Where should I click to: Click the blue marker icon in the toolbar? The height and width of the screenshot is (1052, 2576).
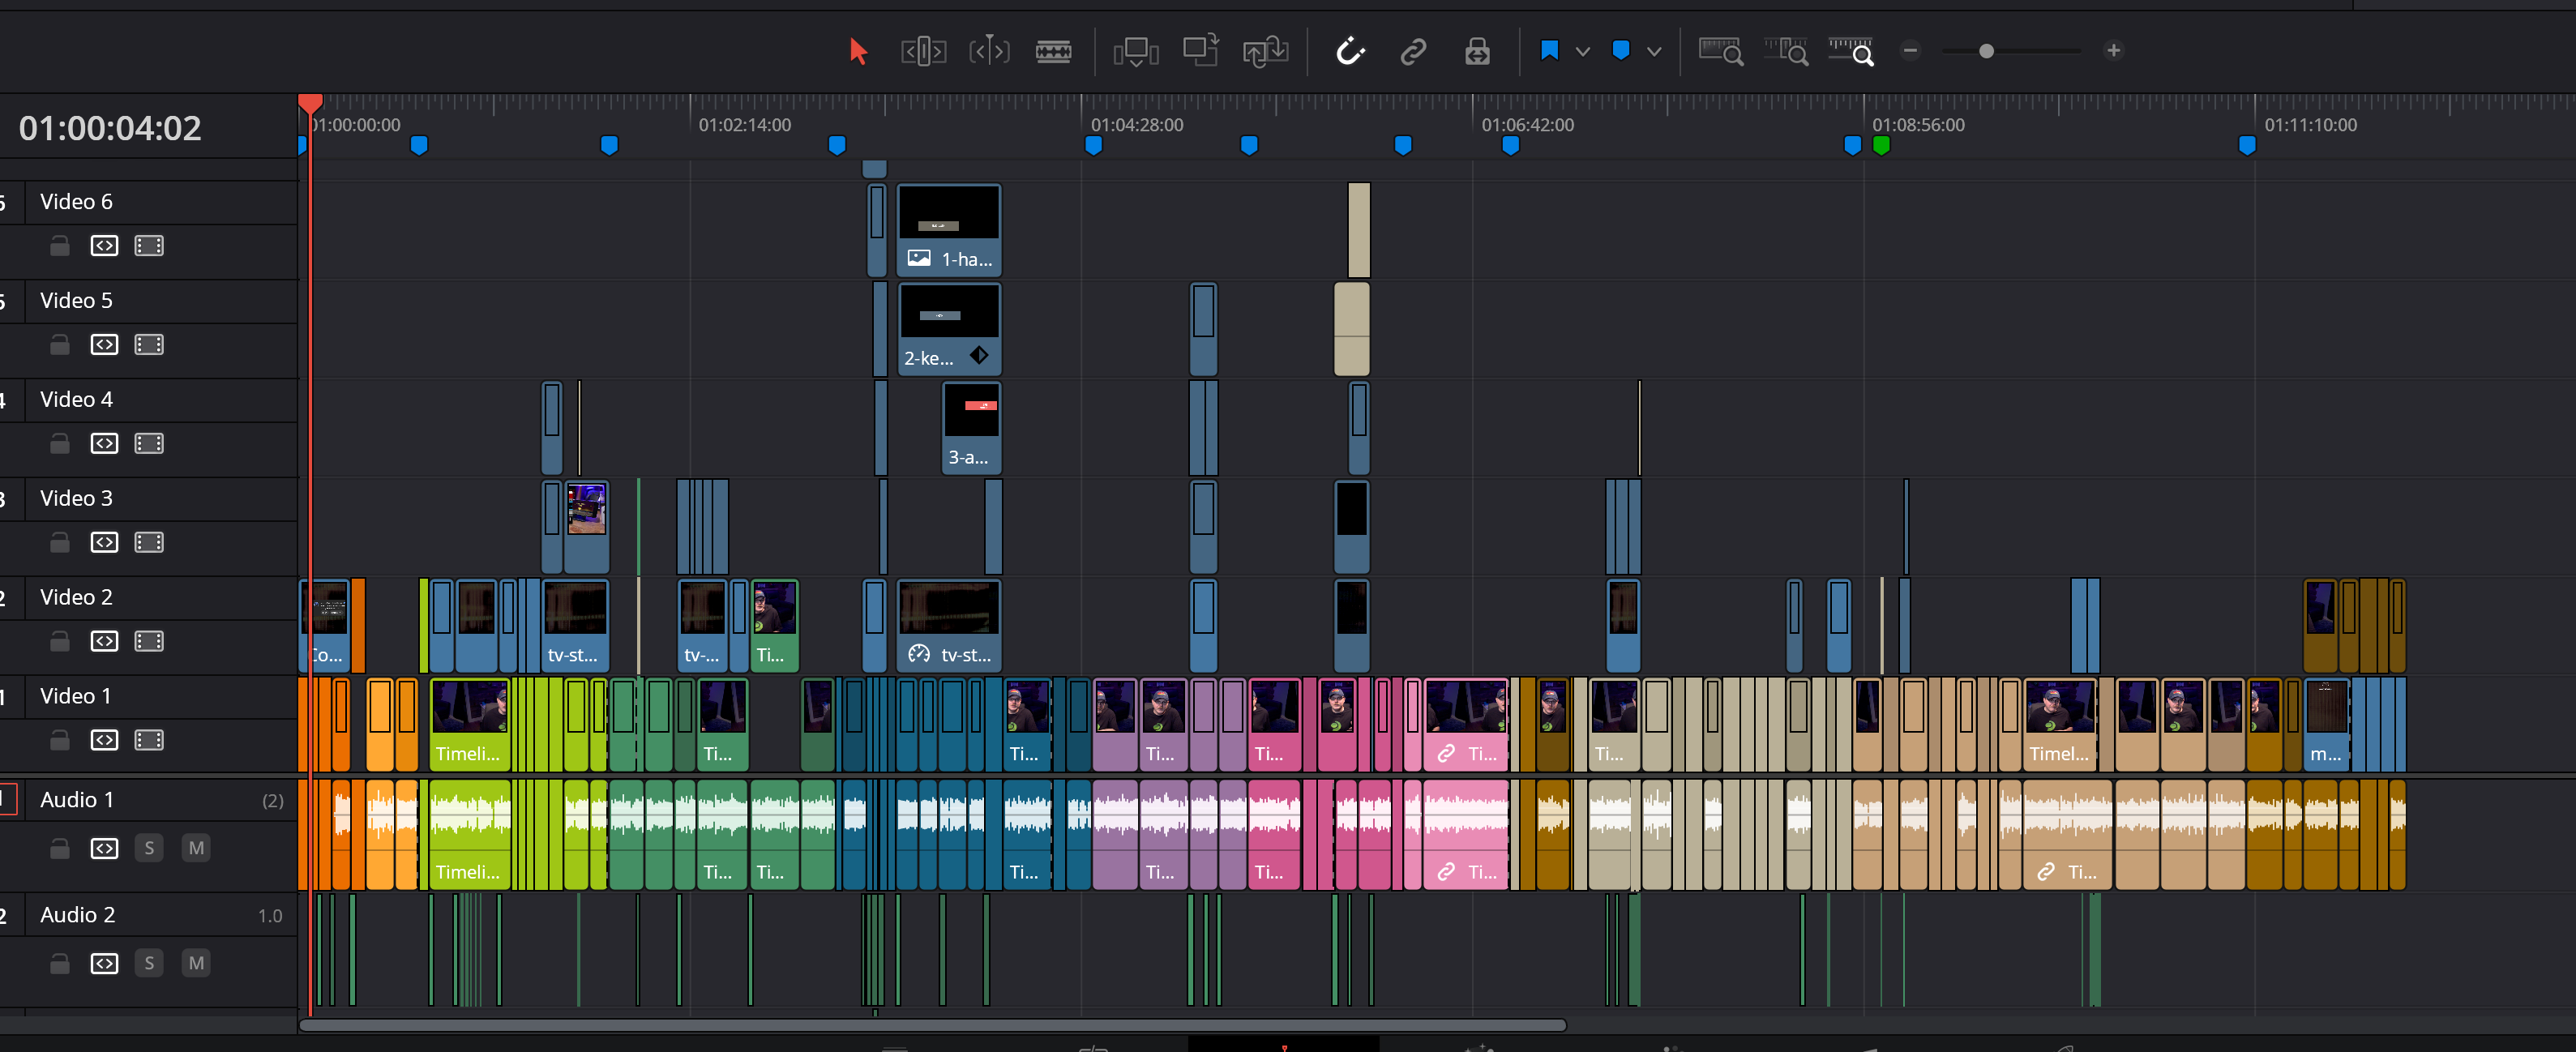tap(1549, 50)
